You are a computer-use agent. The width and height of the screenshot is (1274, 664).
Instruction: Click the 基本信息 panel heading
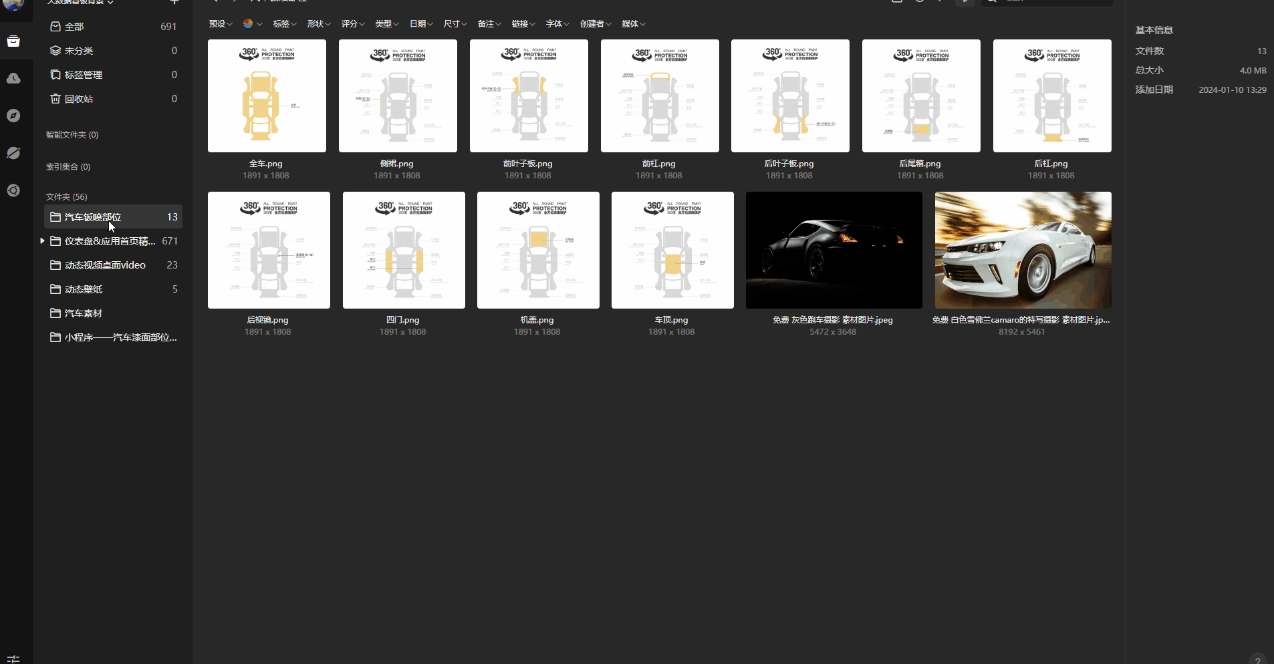tap(1154, 31)
